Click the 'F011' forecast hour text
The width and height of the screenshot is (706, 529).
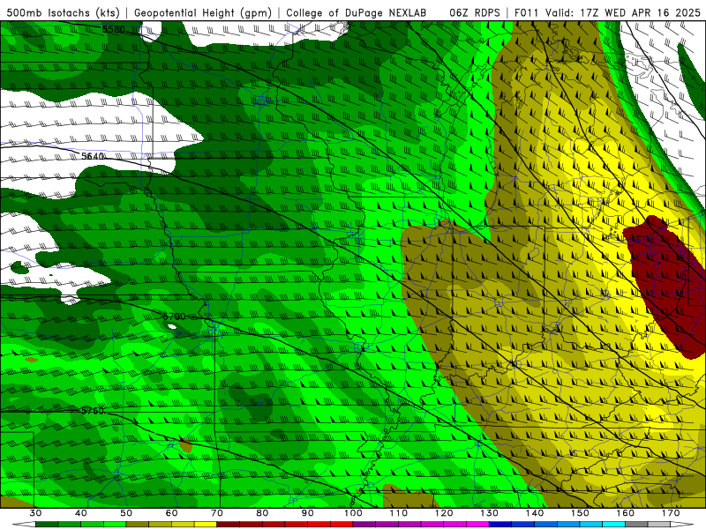tap(526, 12)
